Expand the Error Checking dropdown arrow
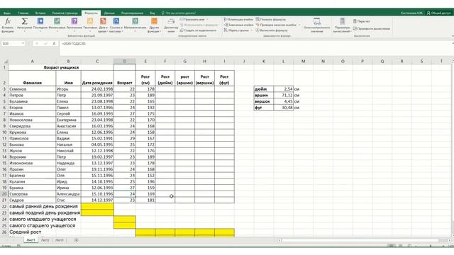Image resolution: width=454 pixels, height=255 pixels. [x=299, y=25]
